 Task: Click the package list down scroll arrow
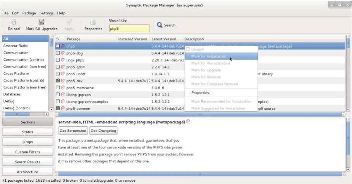348,110
